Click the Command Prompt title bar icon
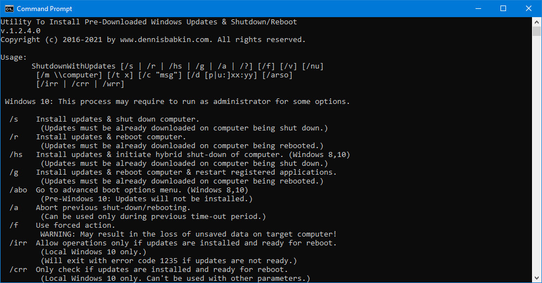The image size is (542, 283). pyautogui.click(x=9, y=8)
